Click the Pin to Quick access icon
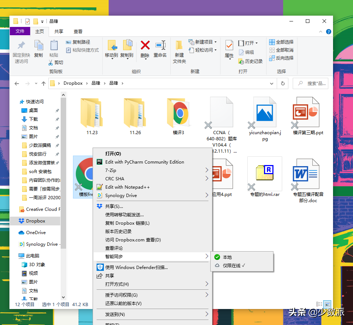 click(21, 45)
